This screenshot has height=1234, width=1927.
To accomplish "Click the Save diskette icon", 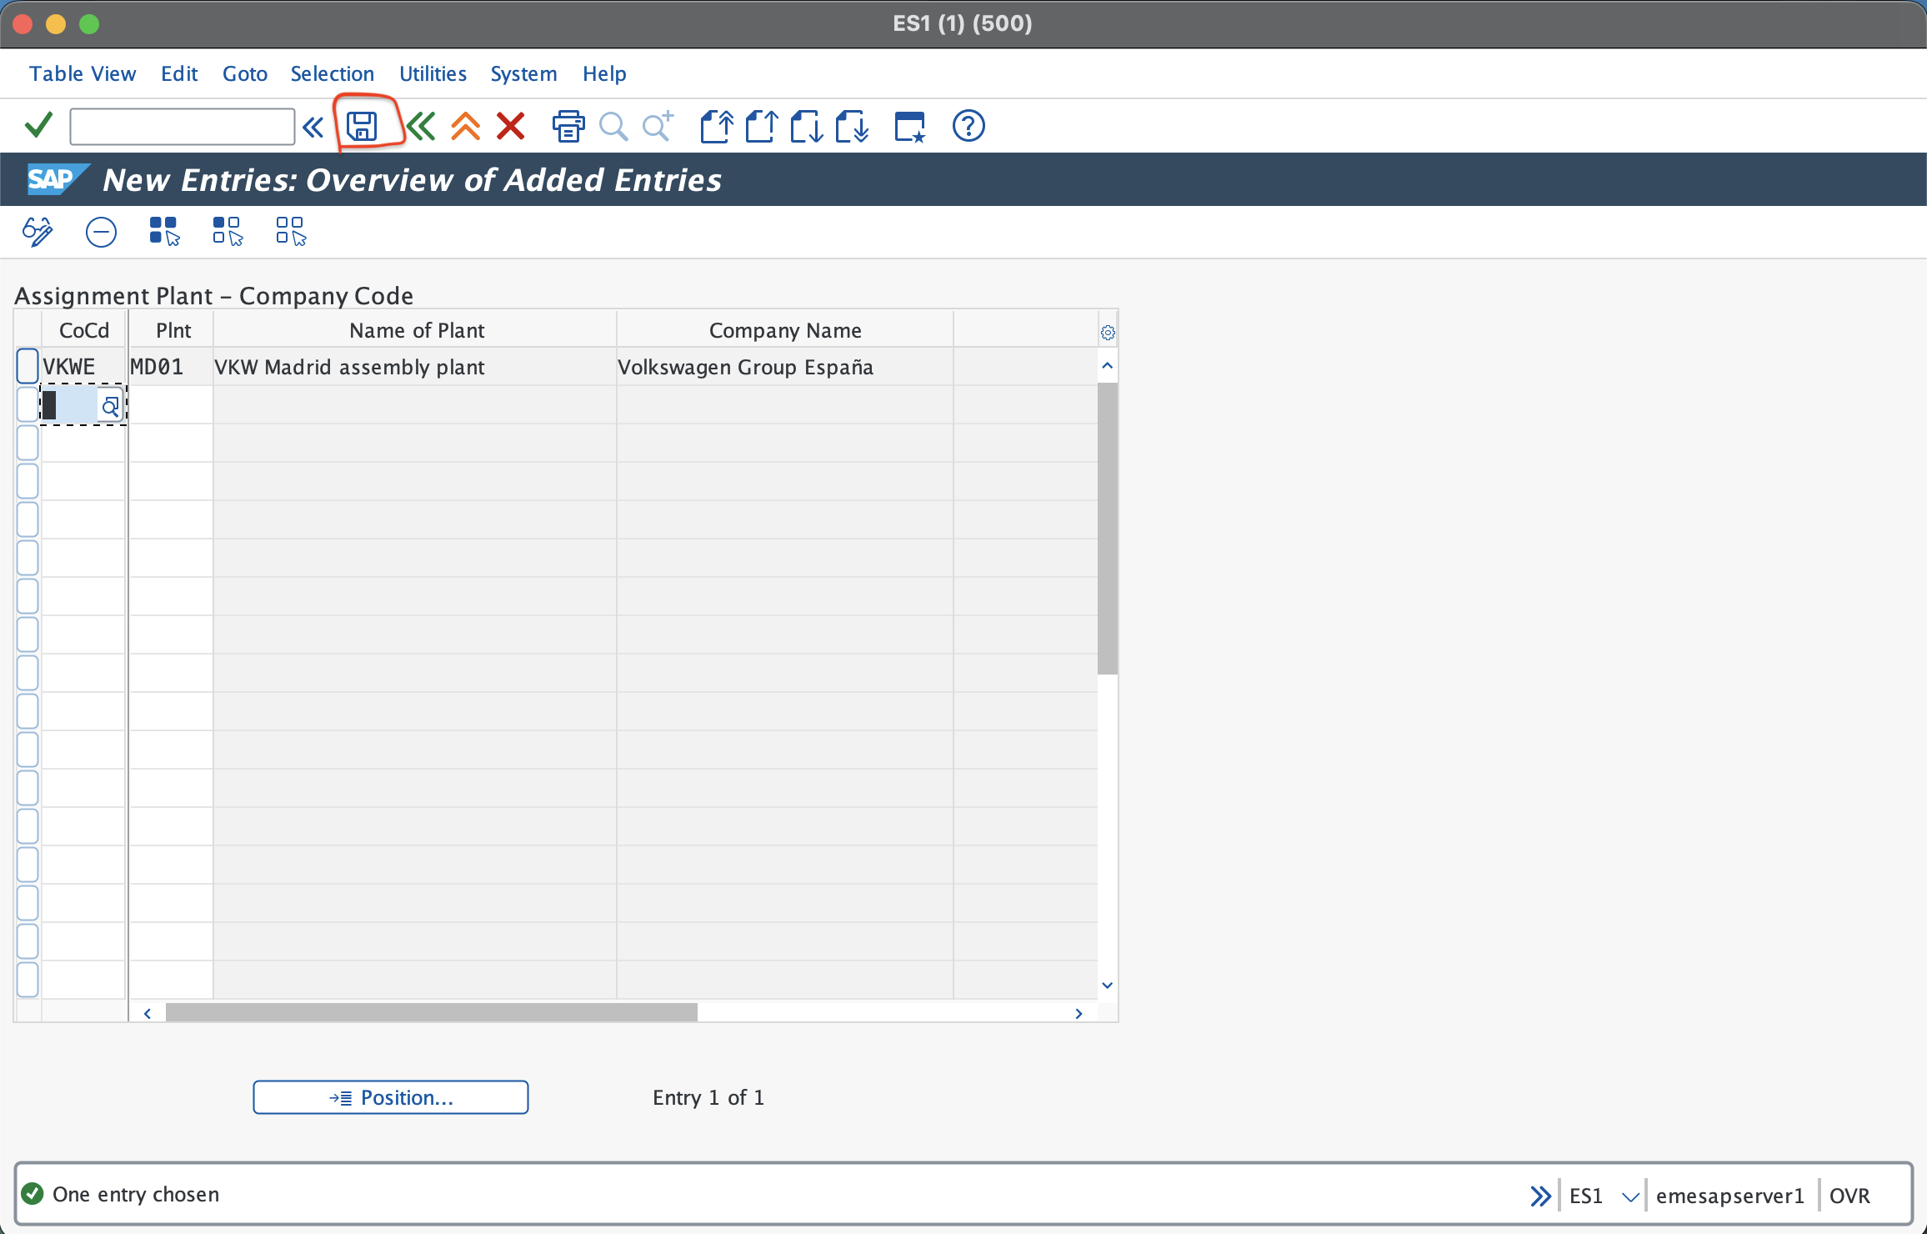I will tap(362, 126).
